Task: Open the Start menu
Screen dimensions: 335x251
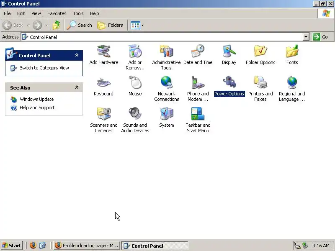Action: [x=12, y=246]
